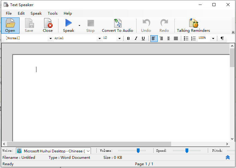
Task: Open the font size 12 dropdown
Action: [119, 39]
